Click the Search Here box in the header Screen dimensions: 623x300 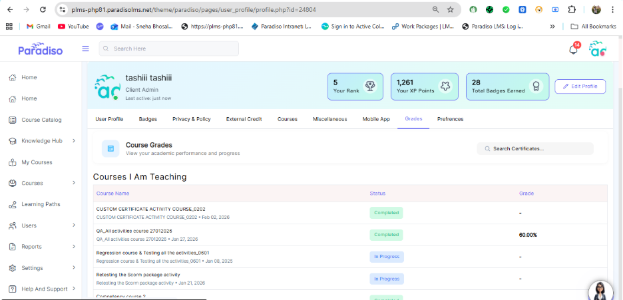pyautogui.click(x=168, y=49)
